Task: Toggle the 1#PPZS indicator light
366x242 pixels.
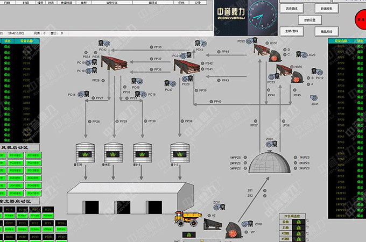Action: point(244,157)
